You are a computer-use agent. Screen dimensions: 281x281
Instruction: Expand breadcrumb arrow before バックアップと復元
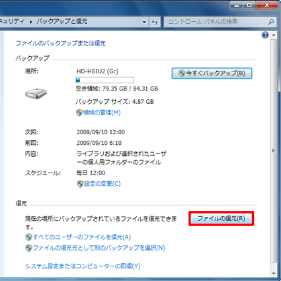[31, 22]
